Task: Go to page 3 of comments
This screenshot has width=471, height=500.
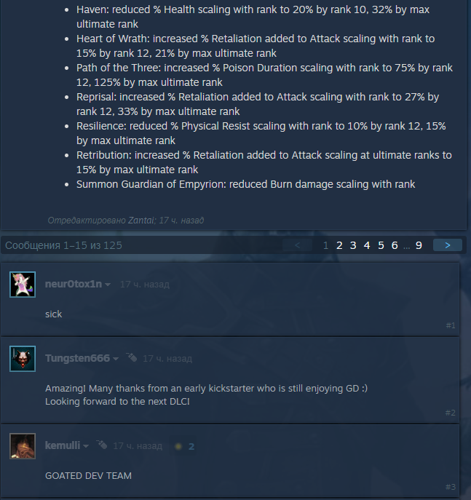Action: point(353,245)
